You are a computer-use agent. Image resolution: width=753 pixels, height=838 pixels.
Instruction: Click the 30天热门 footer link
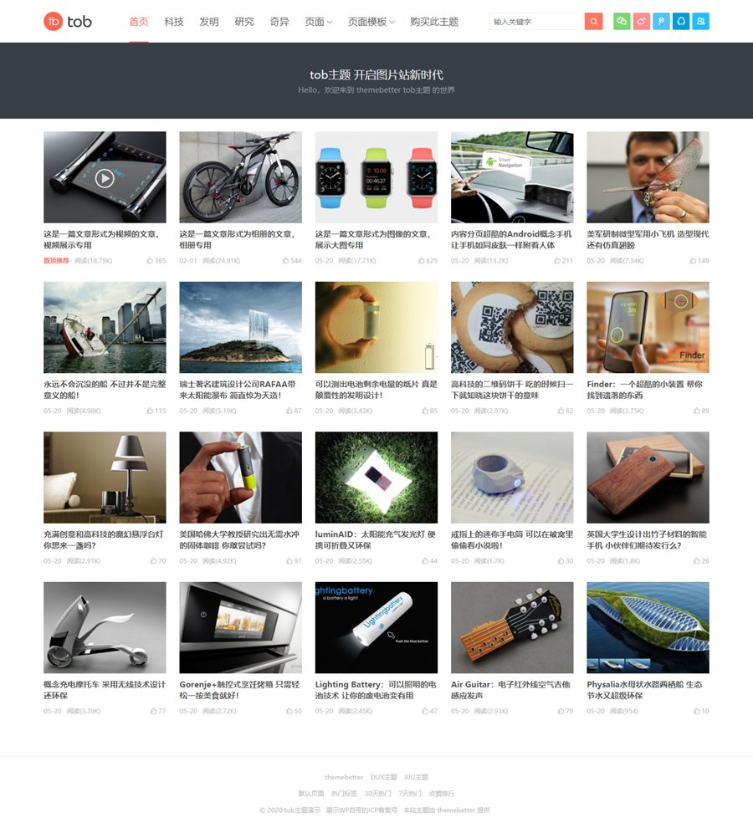point(377,794)
